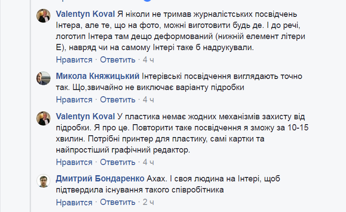The image size is (346, 212).
Task: Click Valentyn Koval's avatar on first comment
Action: [x=43, y=16]
